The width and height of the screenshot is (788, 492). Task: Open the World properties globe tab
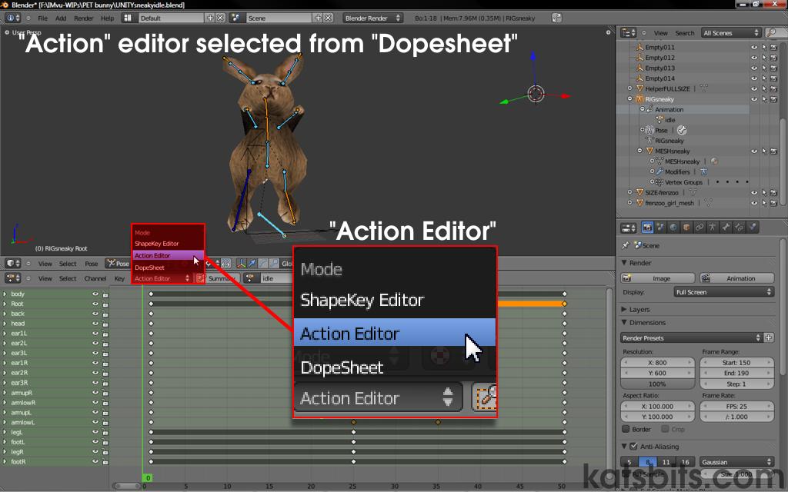pyautogui.click(x=673, y=228)
